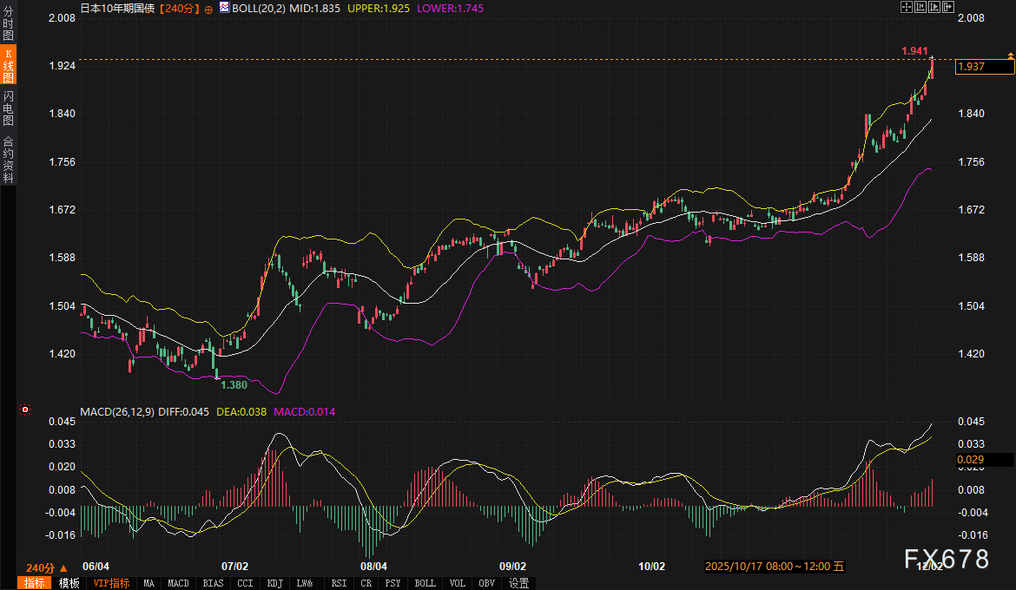This screenshot has height=590, width=1016.
Task: Toggle the BOLL indicator in bottom bar
Action: (425, 583)
